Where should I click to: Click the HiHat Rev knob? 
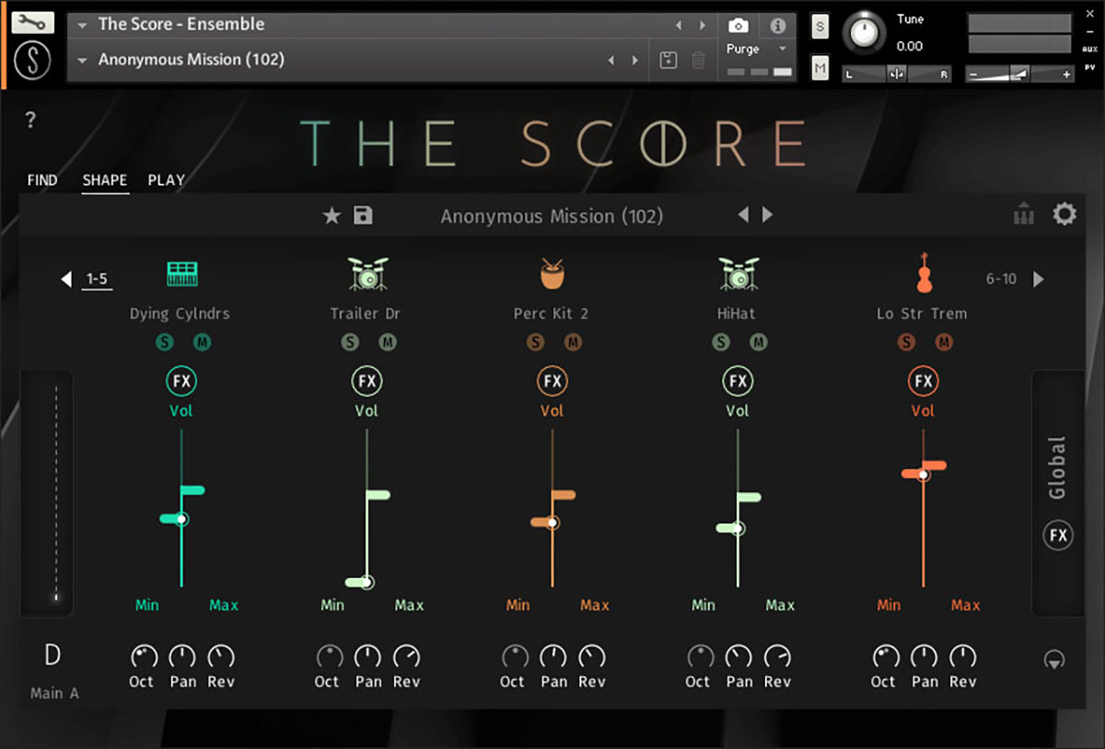tap(777, 657)
